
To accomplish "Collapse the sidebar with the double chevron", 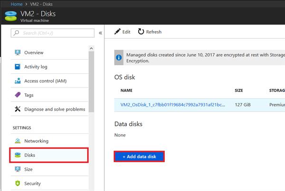I will point(100,33).
